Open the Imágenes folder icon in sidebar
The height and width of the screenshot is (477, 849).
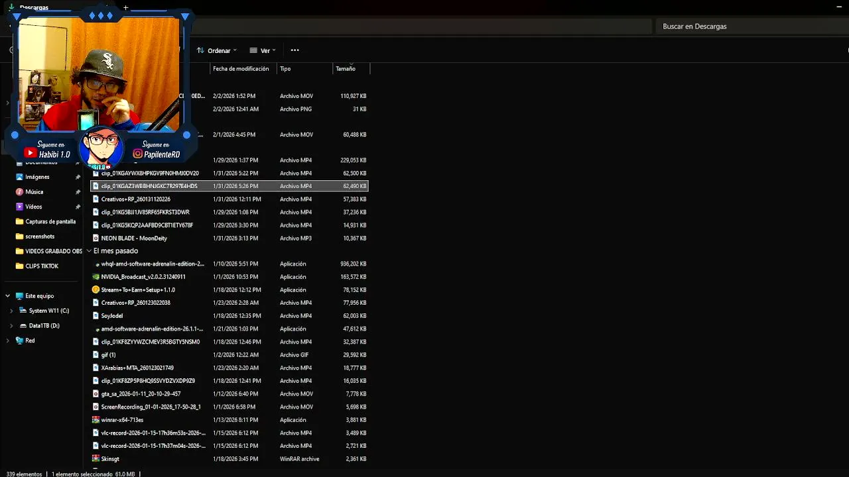[x=19, y=177]
